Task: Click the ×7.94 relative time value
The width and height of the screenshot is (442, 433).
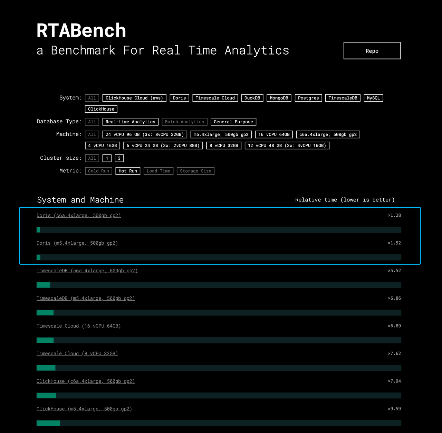Action: click(x=394, y=381)
